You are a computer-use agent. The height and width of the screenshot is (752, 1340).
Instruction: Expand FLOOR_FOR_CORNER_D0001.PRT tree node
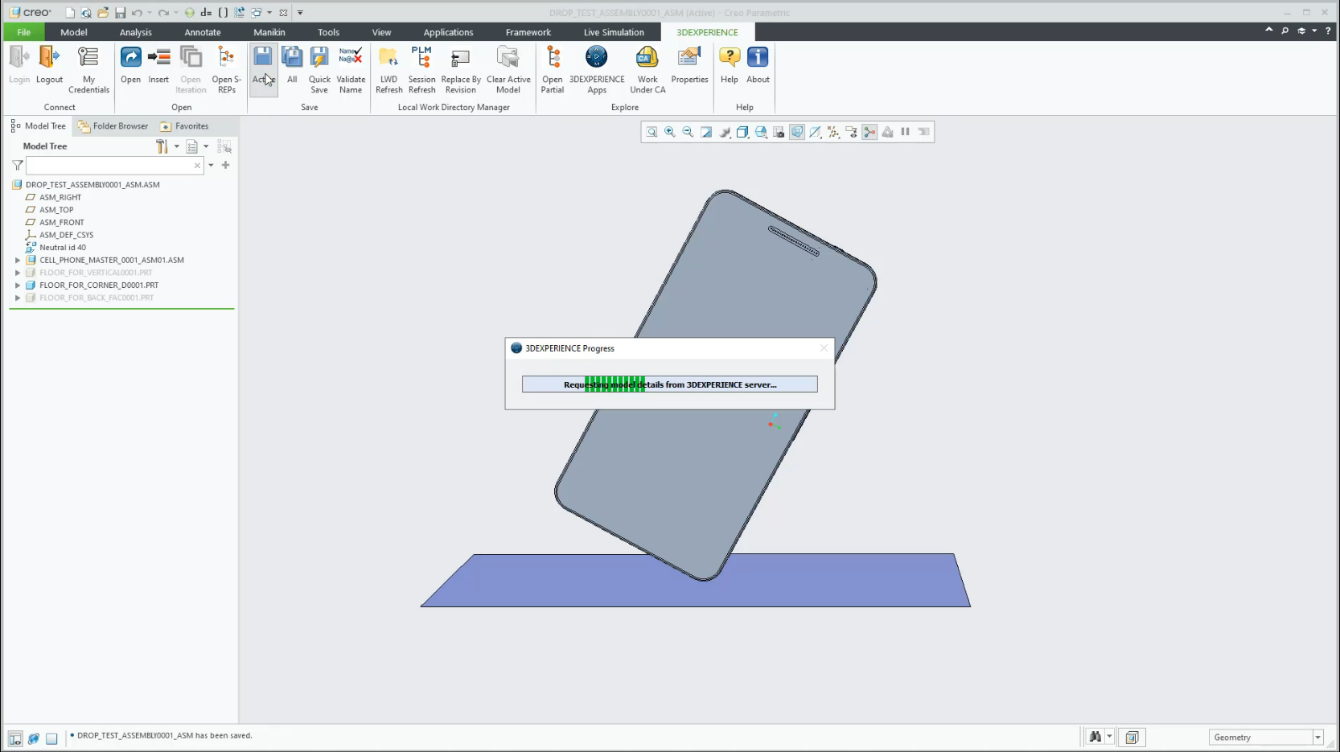coord(18,286)
